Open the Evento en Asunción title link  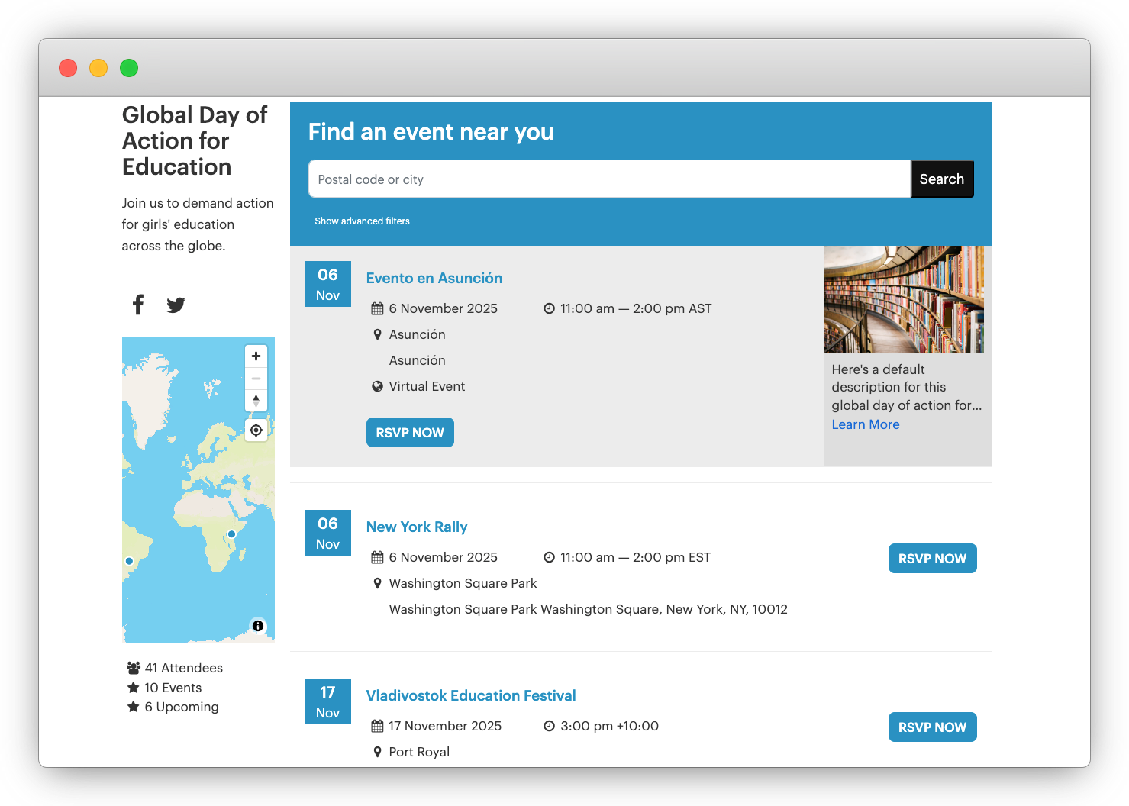pyautogui.click(x=434, y=279)
